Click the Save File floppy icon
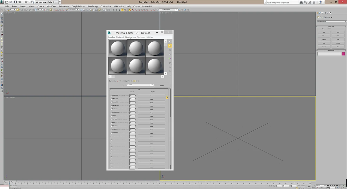347x189 pixels. [x=15, y=2]
